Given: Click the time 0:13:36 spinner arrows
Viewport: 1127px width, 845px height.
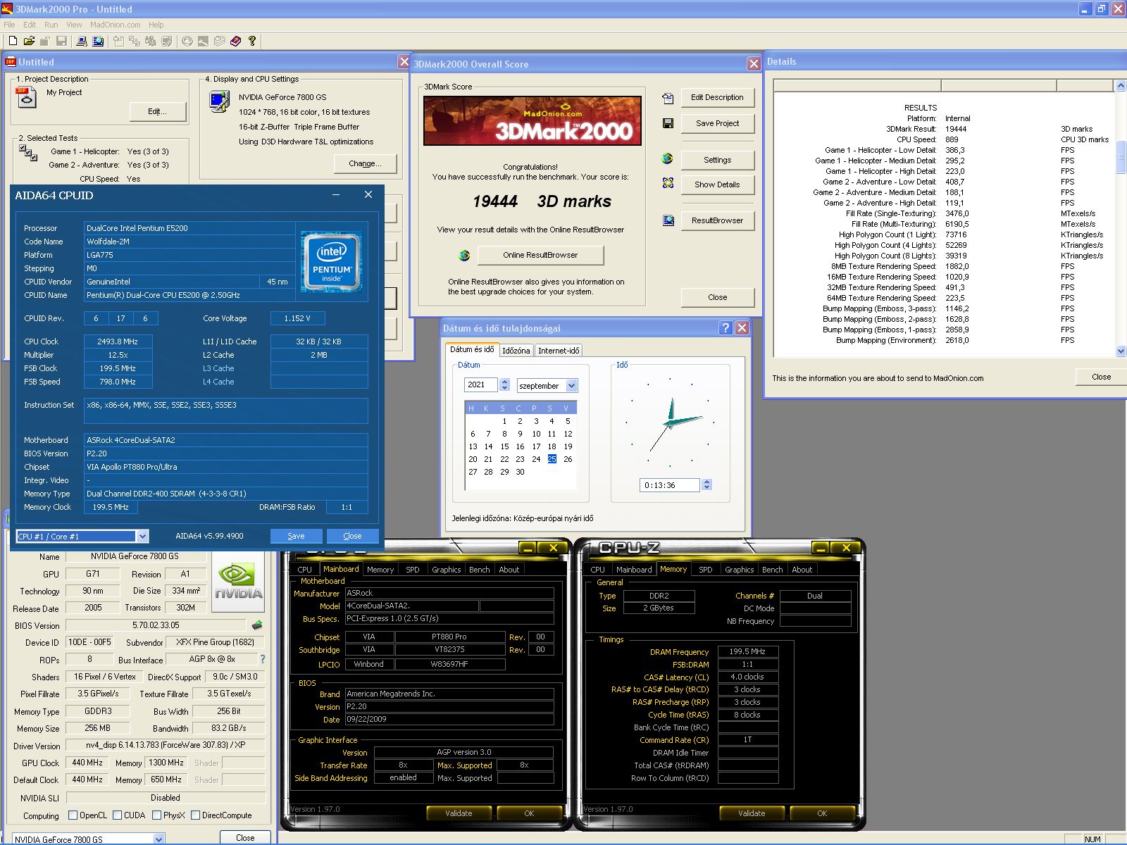Looking at the screenshot, I should [x=706, y=484].
